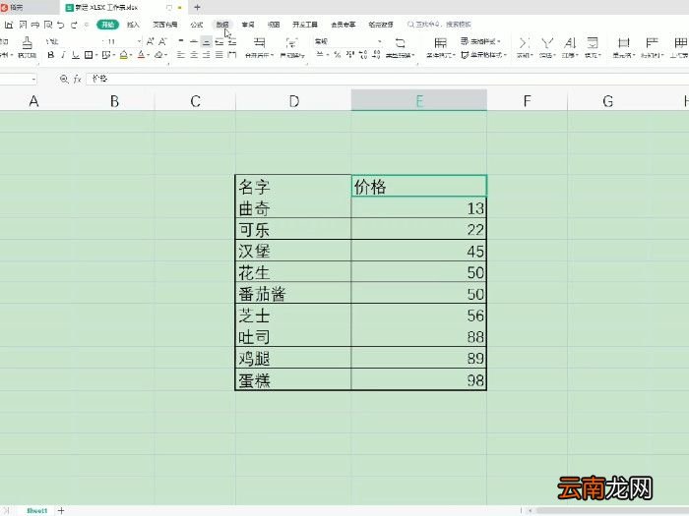Toggle bottom vertical alignment
Screen dimensions: 689x516
tap(206, 41)
